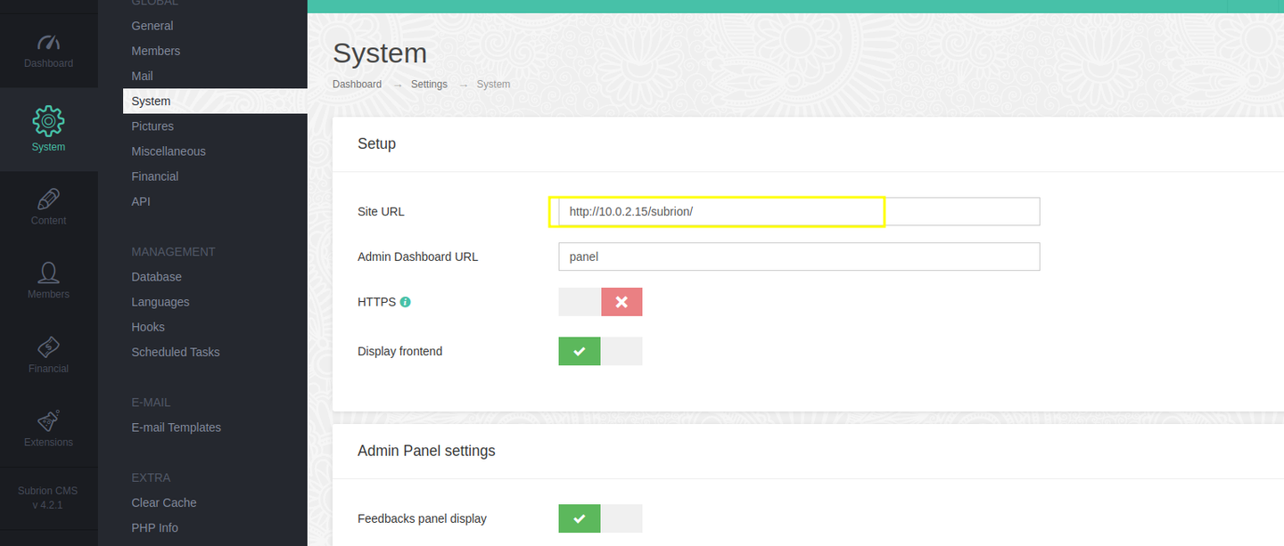Go to Settings breadcrumb link
Screen dimensions: 1284x546
(429, 84)
